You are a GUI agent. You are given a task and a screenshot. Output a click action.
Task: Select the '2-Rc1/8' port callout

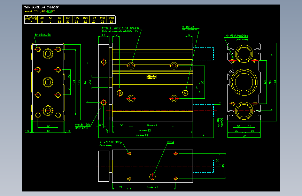point(188,27)
